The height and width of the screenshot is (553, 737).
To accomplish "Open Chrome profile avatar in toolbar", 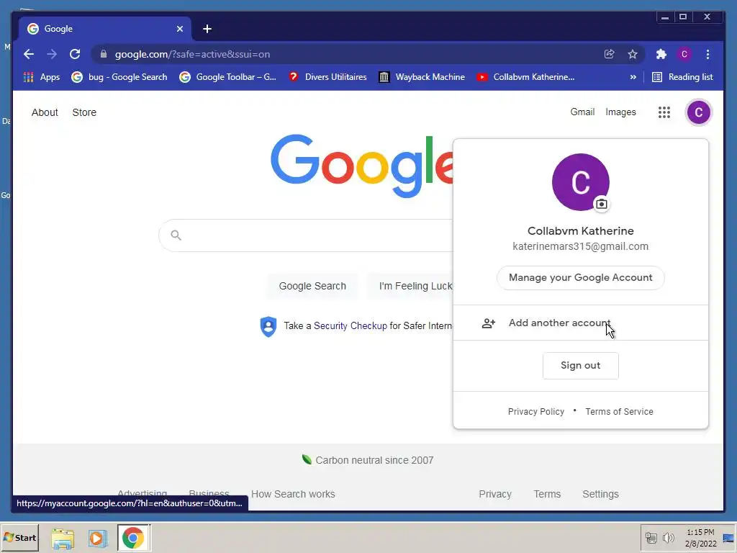I will pos(684,54).
